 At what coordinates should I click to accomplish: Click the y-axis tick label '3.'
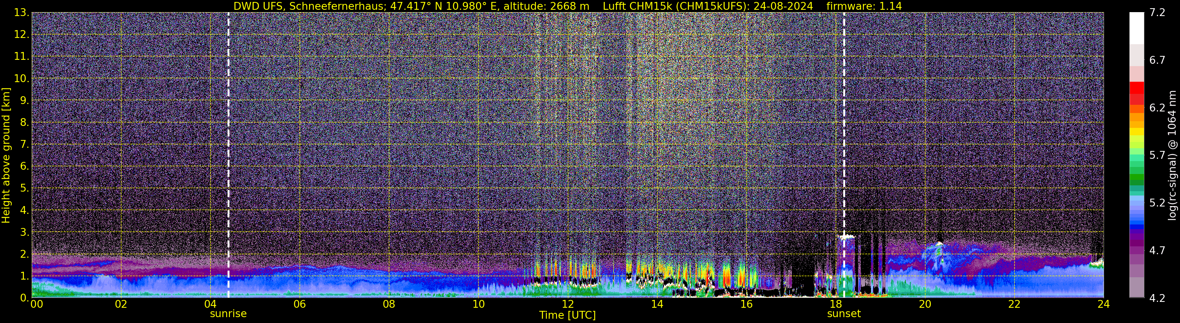[x=24, y=232]
